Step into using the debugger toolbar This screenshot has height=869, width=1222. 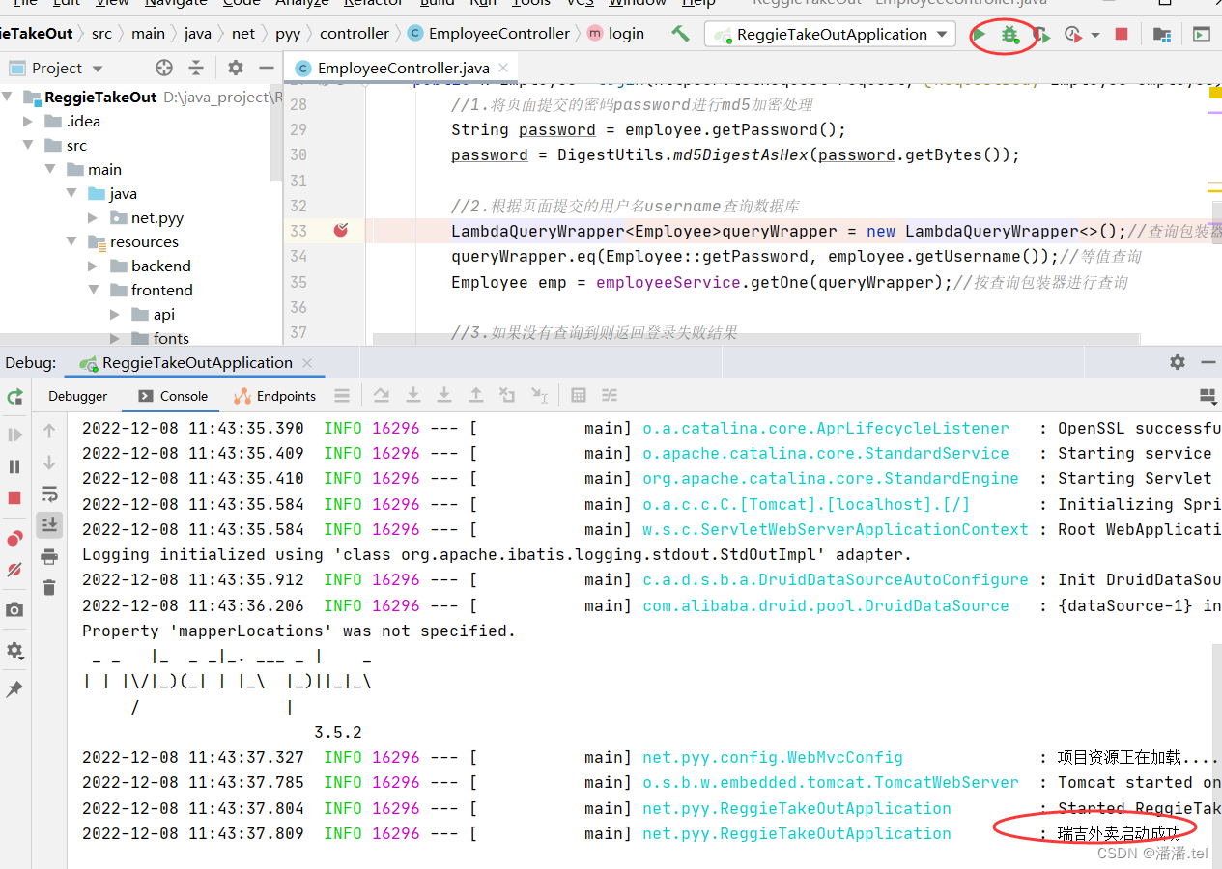[x=412, y=395]
